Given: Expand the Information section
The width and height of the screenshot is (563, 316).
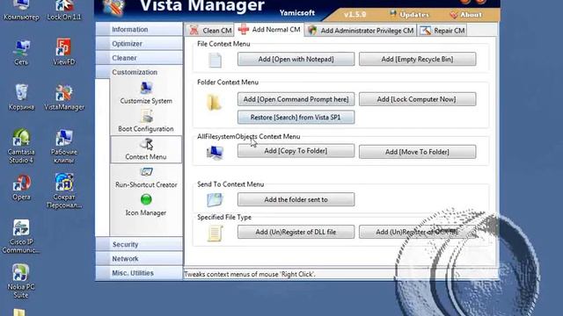Looking at the screenshot, I should [x=139, y=29].
